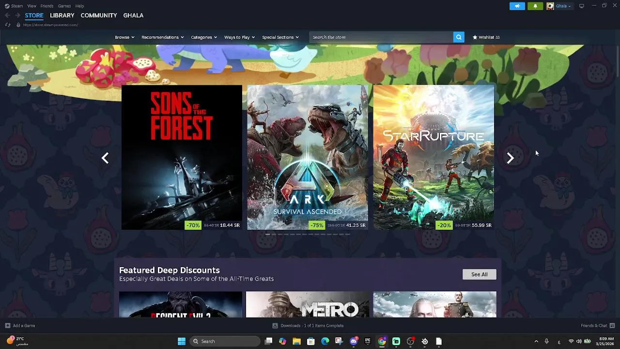Show hidden tray icons chevron

(536, 341)
